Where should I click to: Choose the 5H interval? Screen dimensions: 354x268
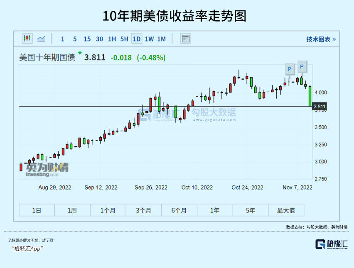pos(124,39)
